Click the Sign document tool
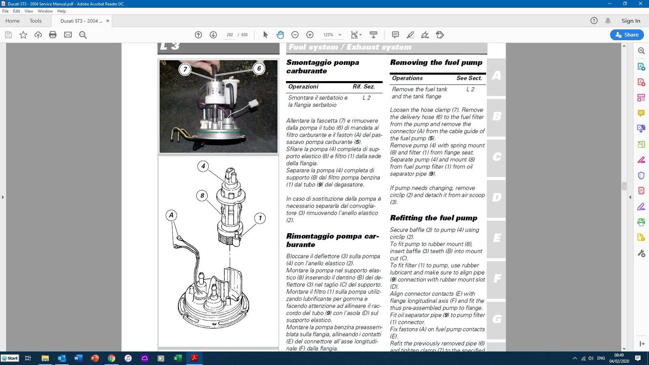This screenshot has height=365, width=649. [x=425, y=35]
